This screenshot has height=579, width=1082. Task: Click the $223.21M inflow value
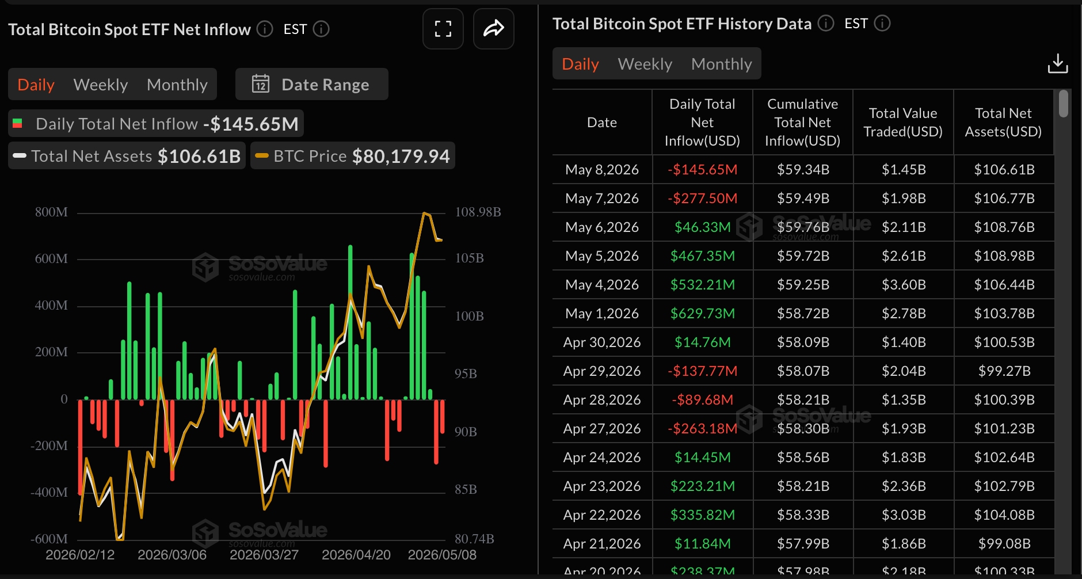pos(702,486)
